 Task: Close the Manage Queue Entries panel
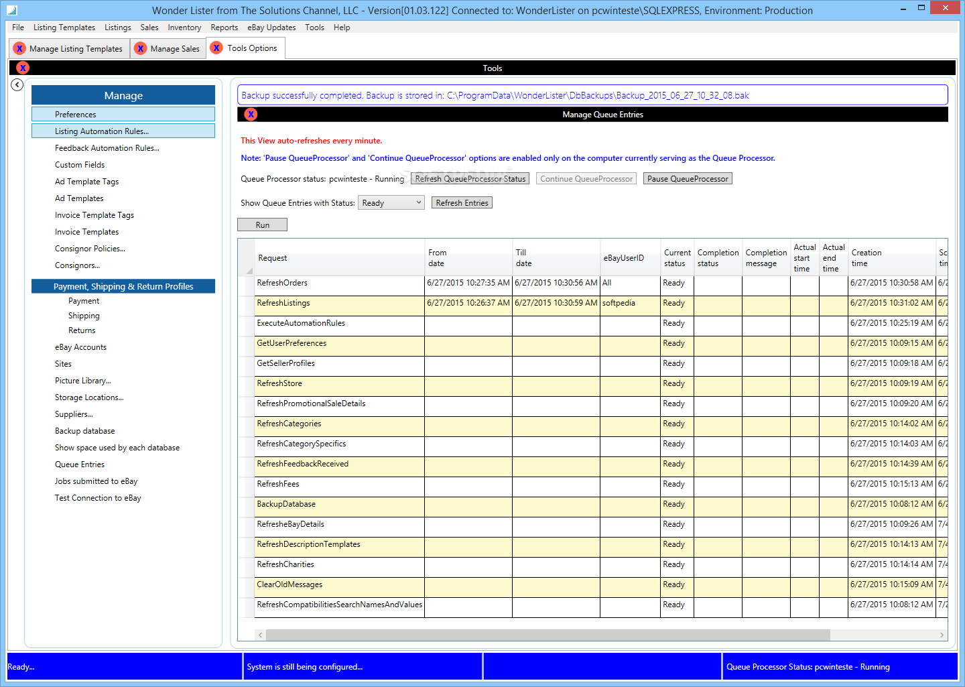point(251,114)
